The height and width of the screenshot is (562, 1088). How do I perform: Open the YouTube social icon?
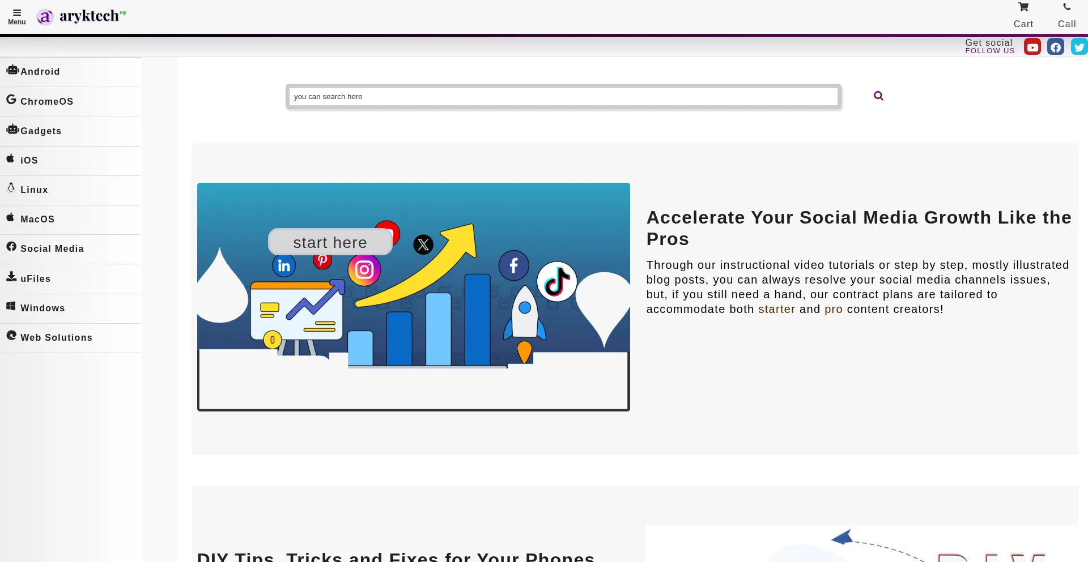(1032, 47)
